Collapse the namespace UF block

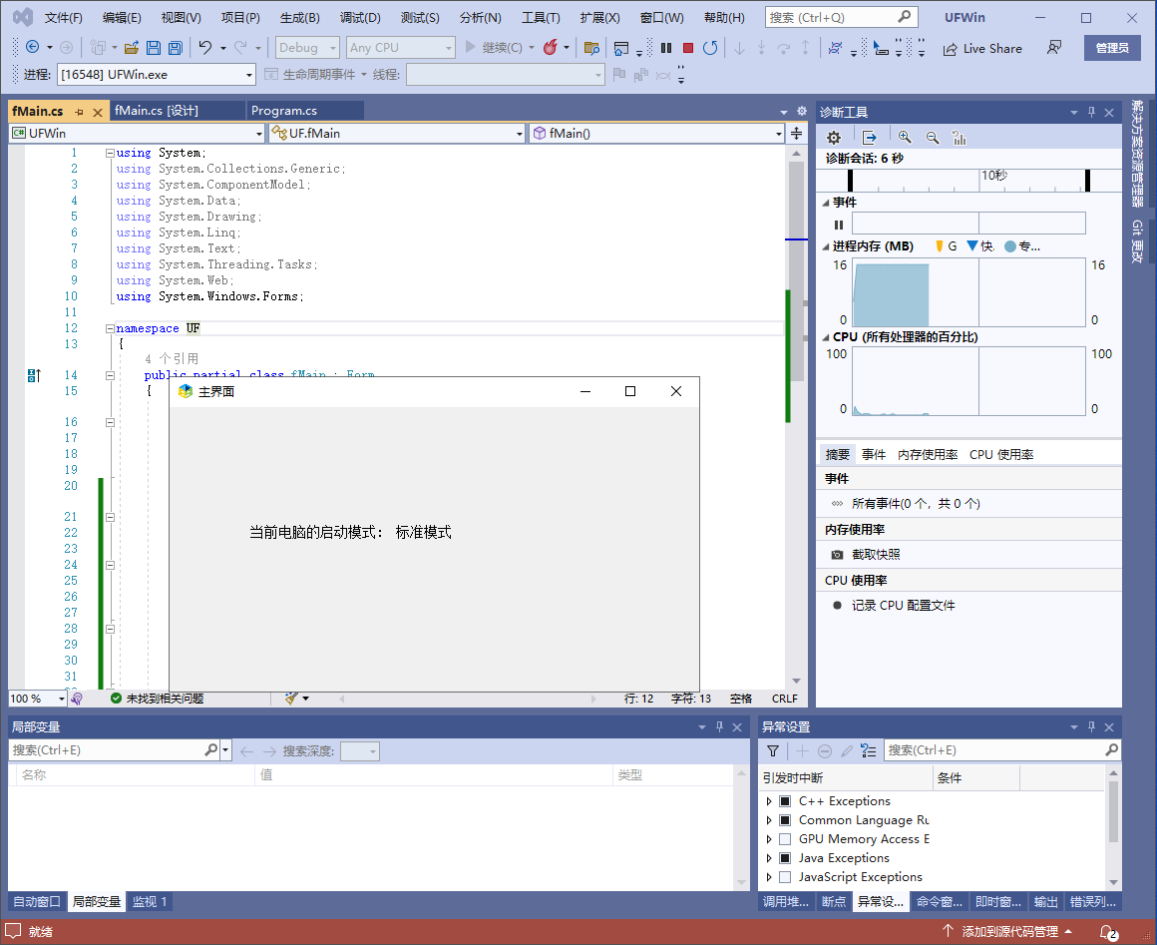pyautogui.click(x=110, y=328)
